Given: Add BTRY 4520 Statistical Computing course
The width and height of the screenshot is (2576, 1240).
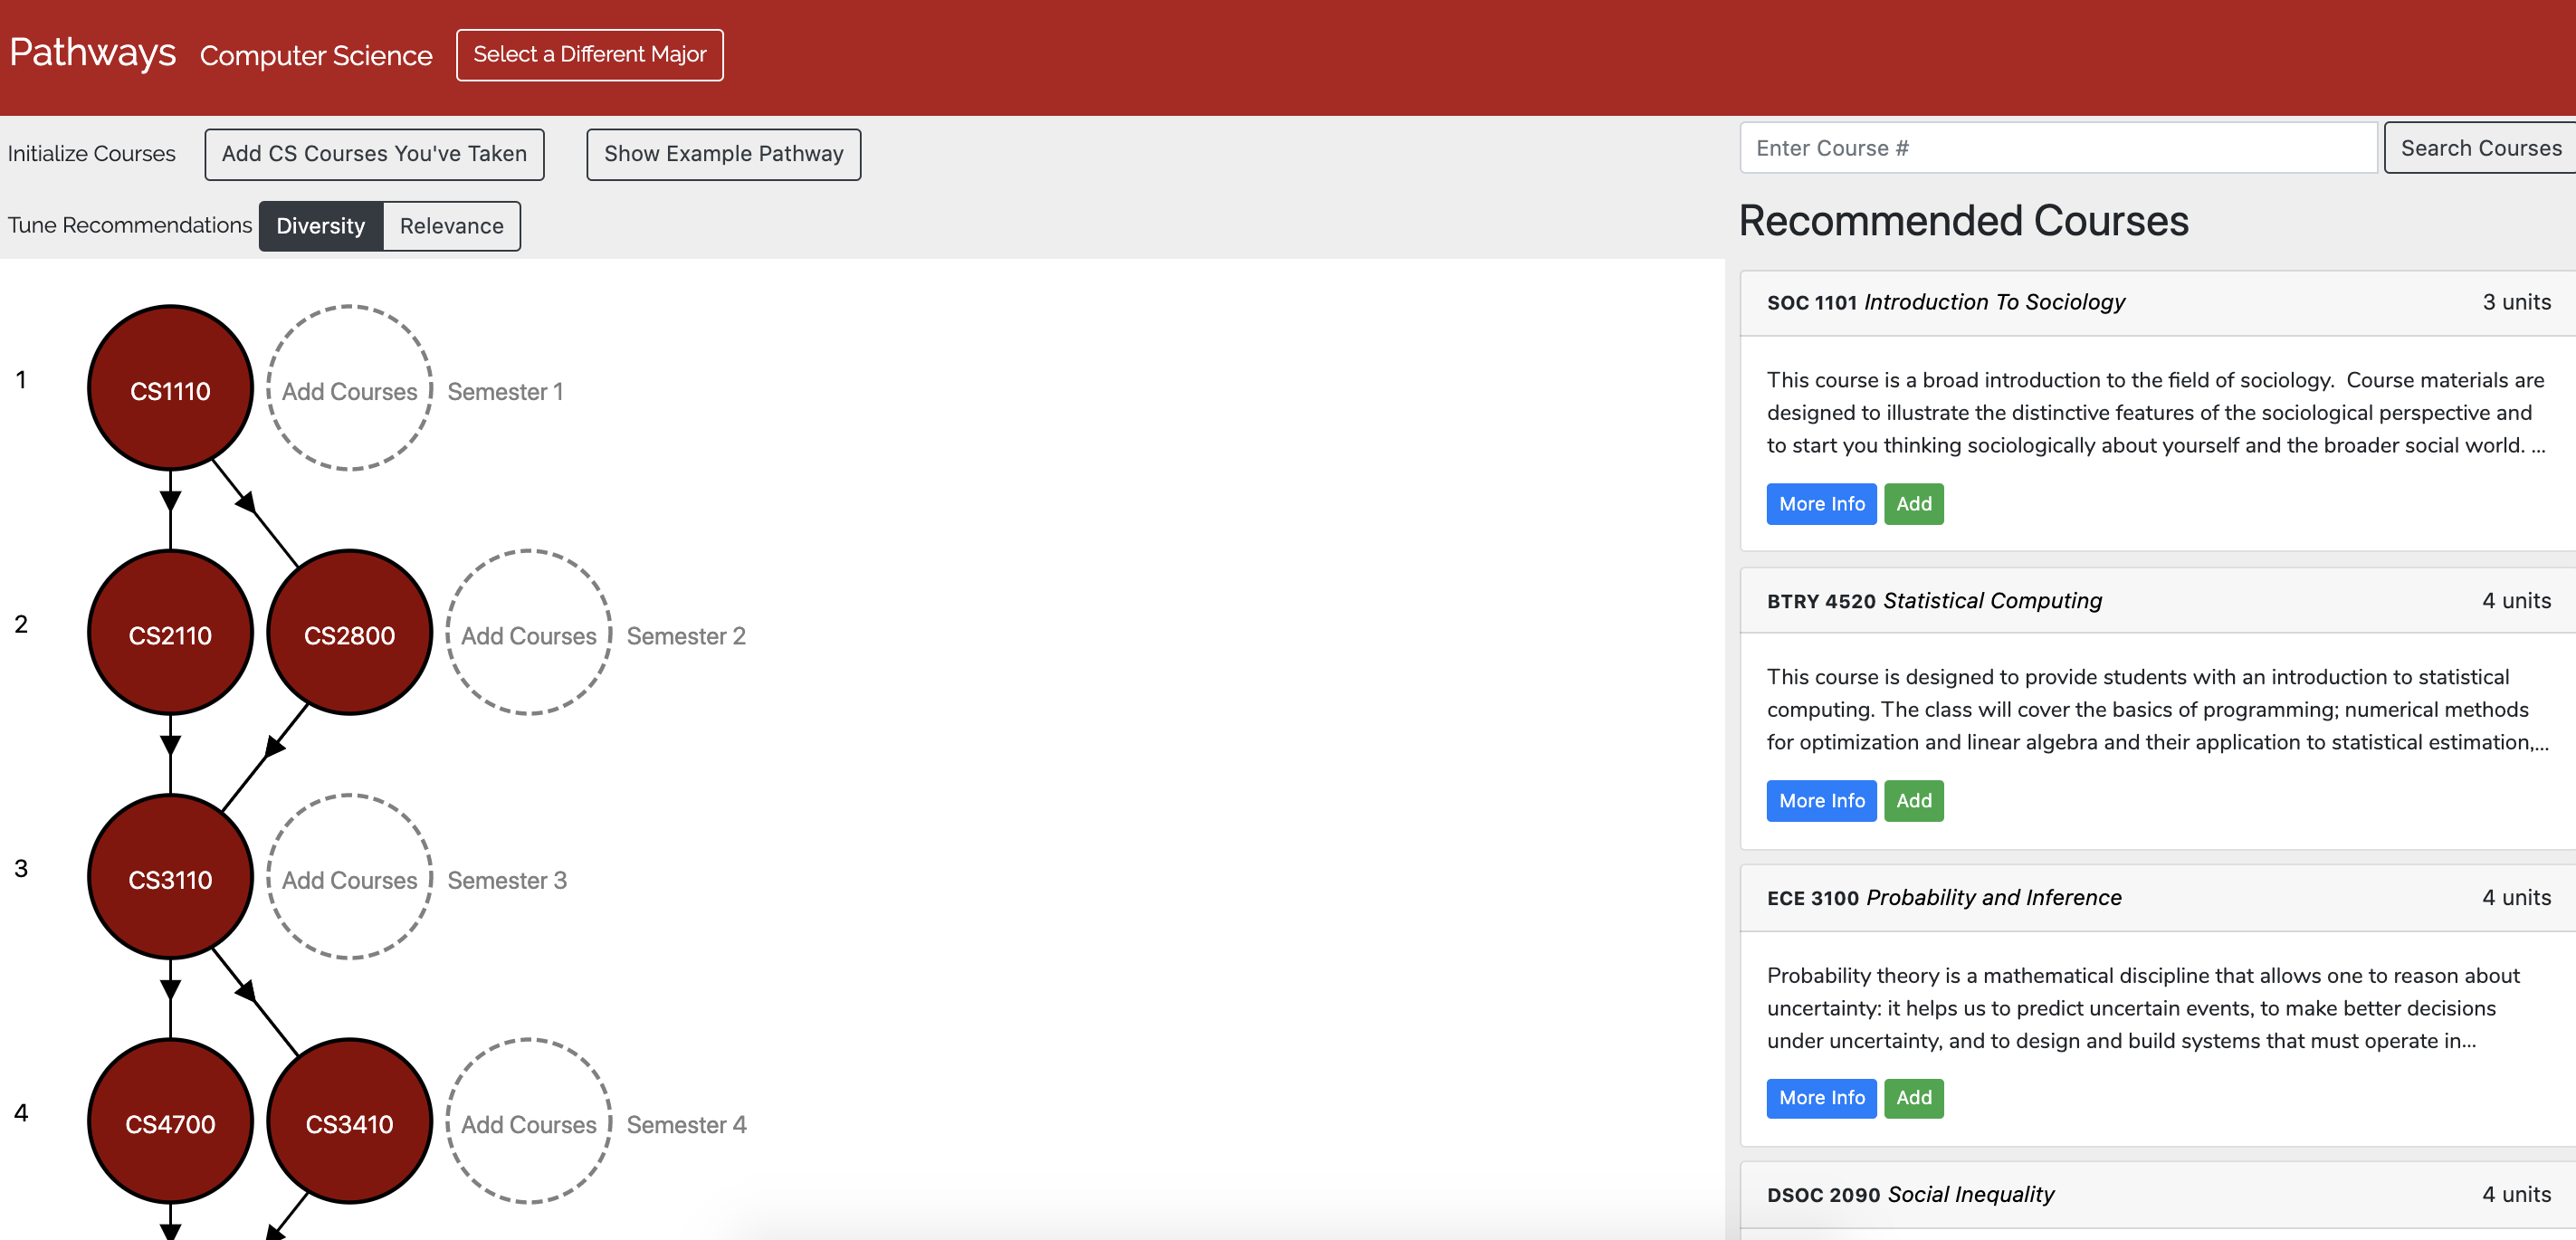Looking at the screenshot, I should (1912, 801).
